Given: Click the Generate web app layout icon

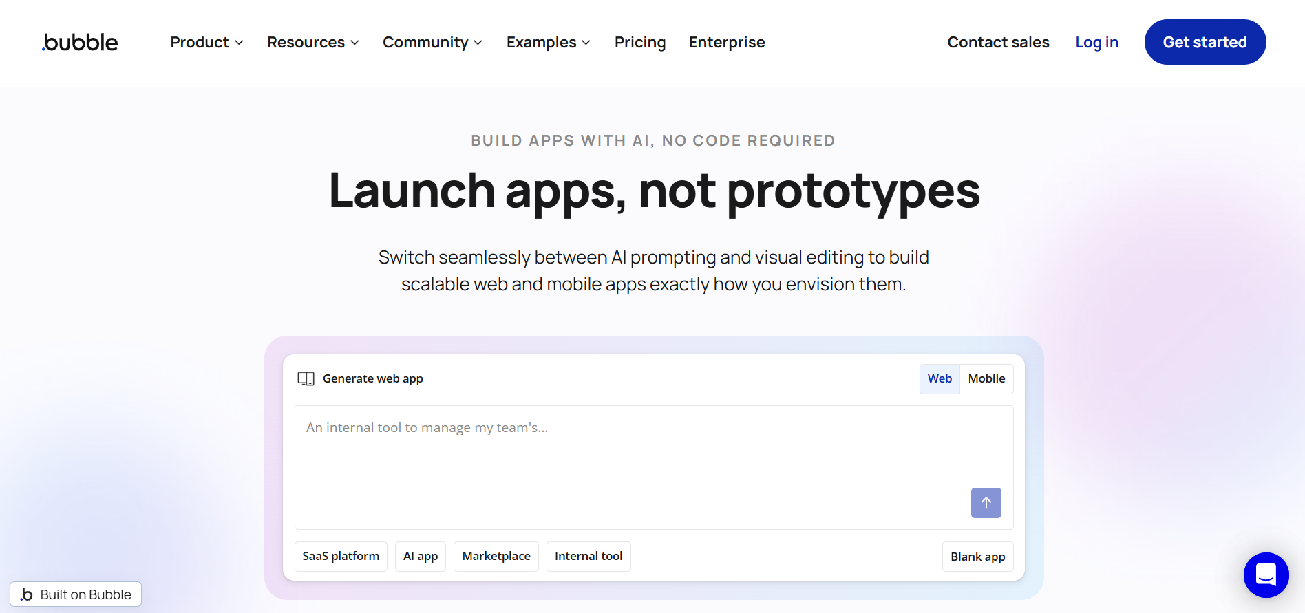Looking at the screenshot, I should point(306,378).
